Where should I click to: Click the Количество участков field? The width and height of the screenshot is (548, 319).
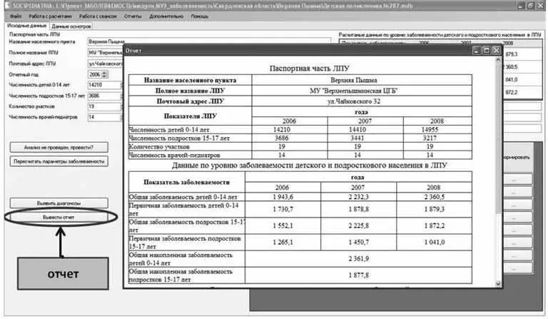coord(104,106)
